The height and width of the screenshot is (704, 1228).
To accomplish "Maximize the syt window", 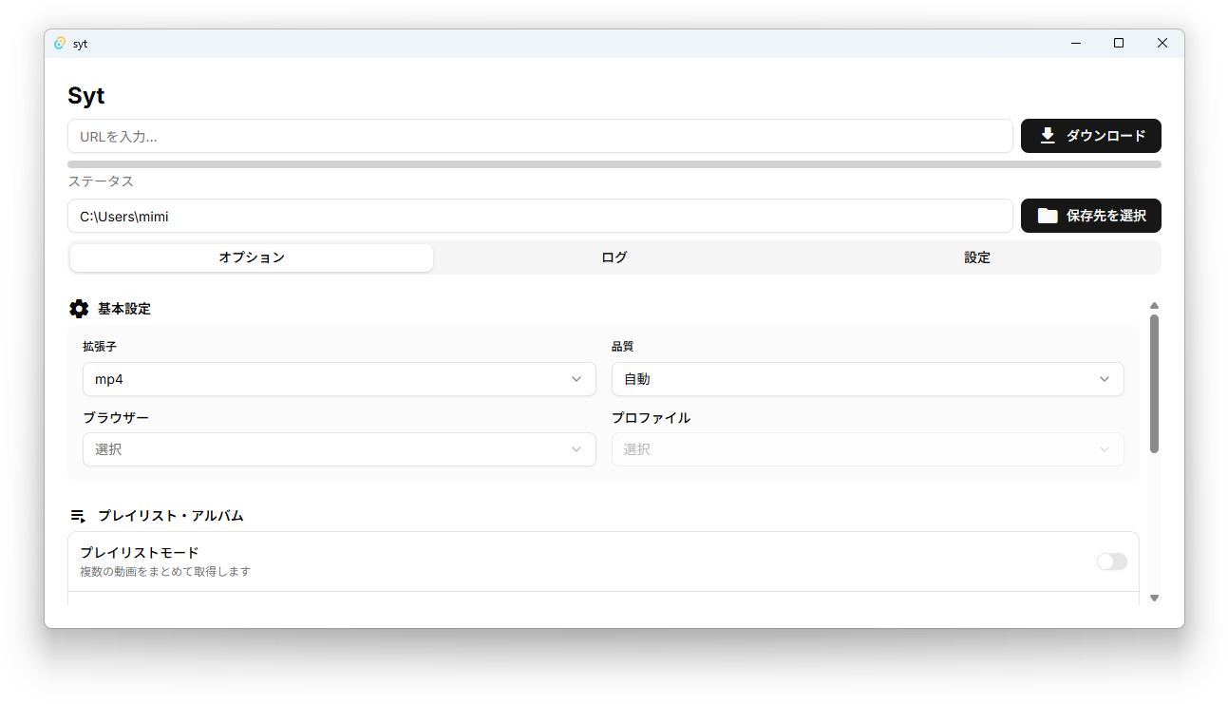I will tap(1119, 44).
